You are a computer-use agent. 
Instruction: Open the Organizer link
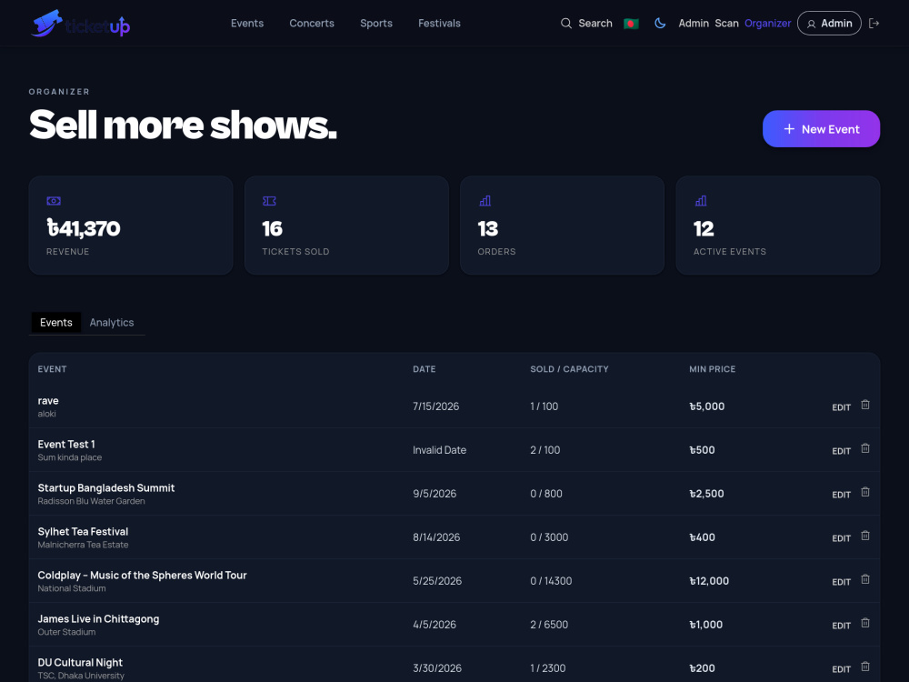(x=767, y=24)
